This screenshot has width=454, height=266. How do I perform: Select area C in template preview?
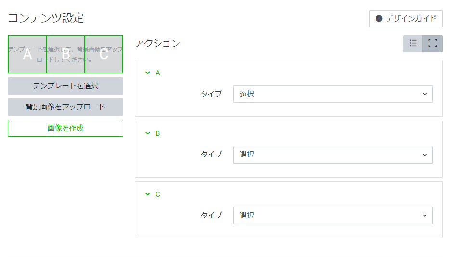(104, 54)
